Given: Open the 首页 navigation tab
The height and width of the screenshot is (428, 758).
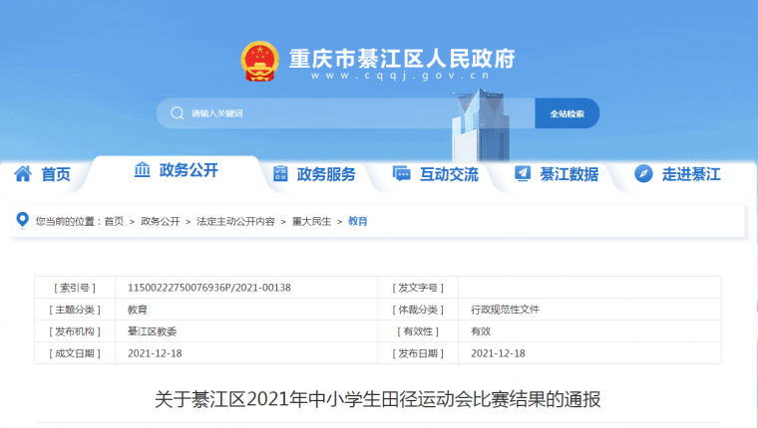Looking at the screenshot, I should pos(56,174).
